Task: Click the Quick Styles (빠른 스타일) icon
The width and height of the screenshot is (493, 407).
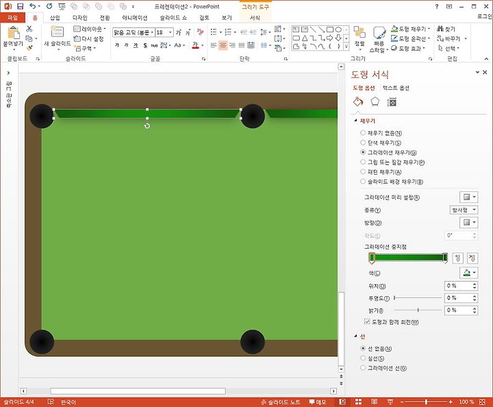Action: pyautogui.click(x=379, y=33)
